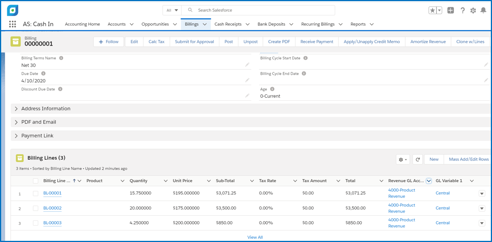The image size is (492, 242).
Task: Sort by Billing Line Name column header
Action: pyautogui.click(x=57, y=181)
